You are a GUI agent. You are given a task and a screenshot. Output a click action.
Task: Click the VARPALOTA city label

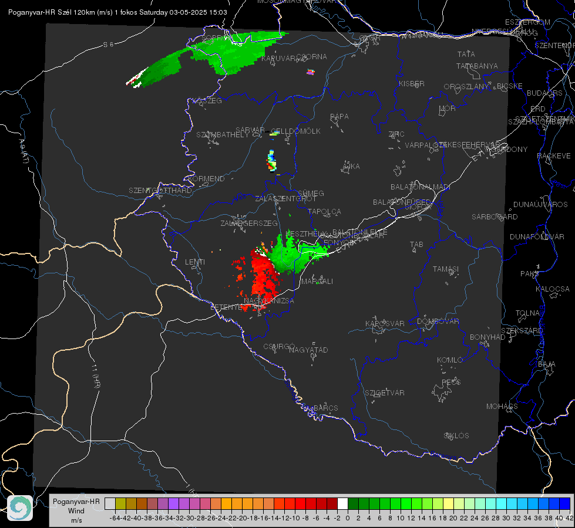(425, 145)
